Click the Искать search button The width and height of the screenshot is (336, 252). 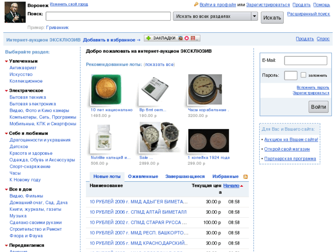[x=272, y=18]
